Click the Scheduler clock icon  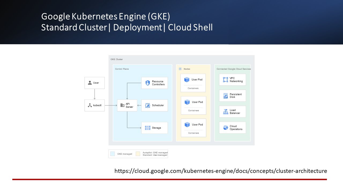(148, 105)
